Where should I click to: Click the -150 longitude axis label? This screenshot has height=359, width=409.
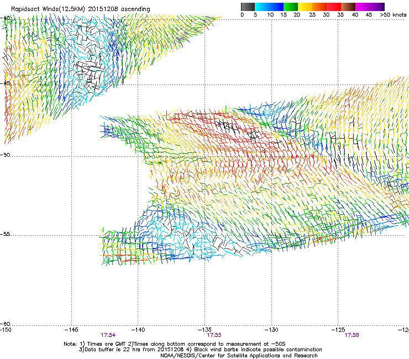tap(6, 330)
